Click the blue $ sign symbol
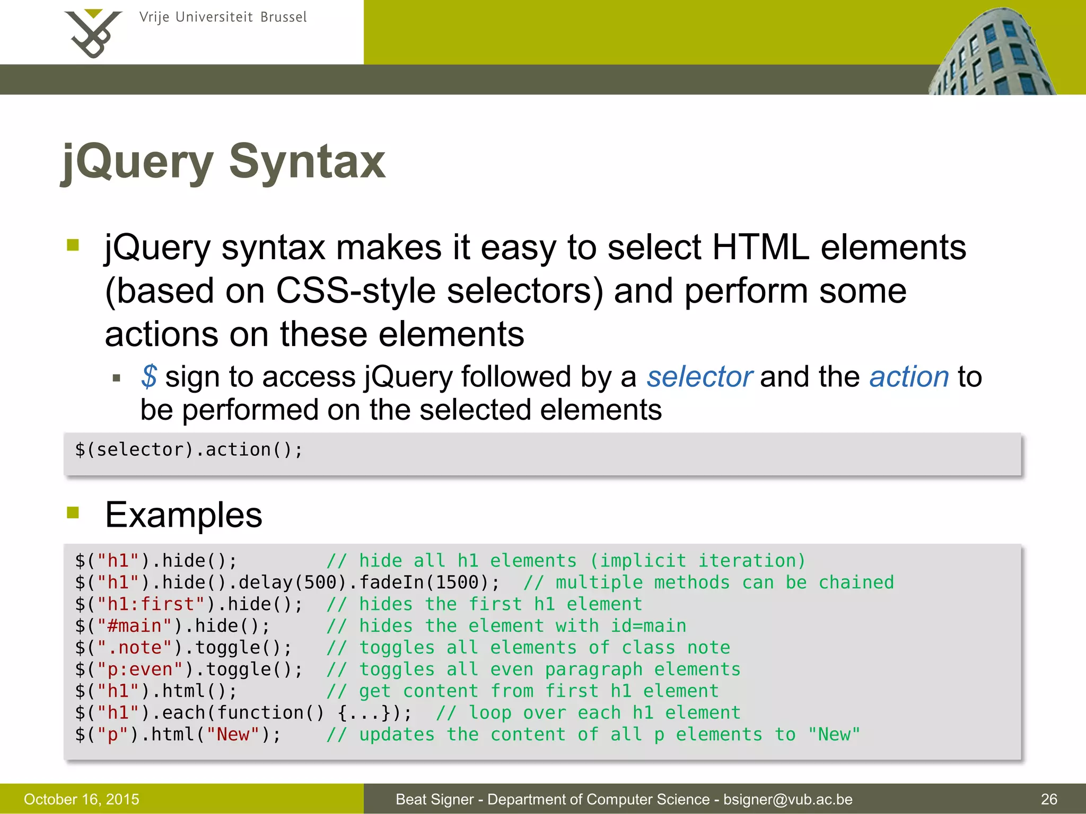 (149, 377)
